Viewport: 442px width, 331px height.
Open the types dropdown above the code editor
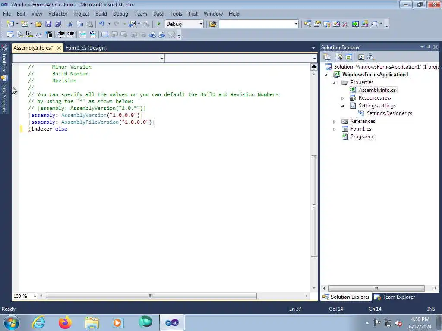click(x=162, y=59)
